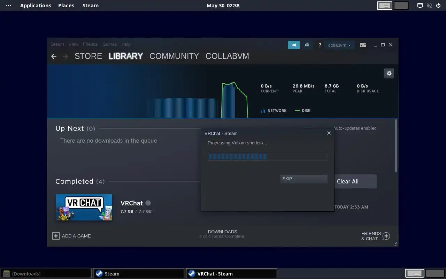Switch to Big Picture mode icon
Viewport: 446px width, 279px height.
363,45
